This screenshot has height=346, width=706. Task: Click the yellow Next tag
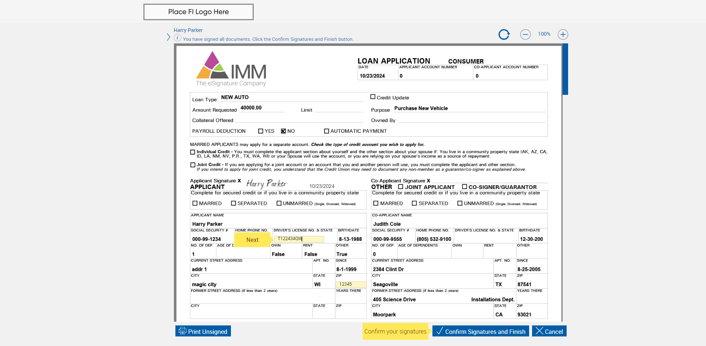(253, 240)
